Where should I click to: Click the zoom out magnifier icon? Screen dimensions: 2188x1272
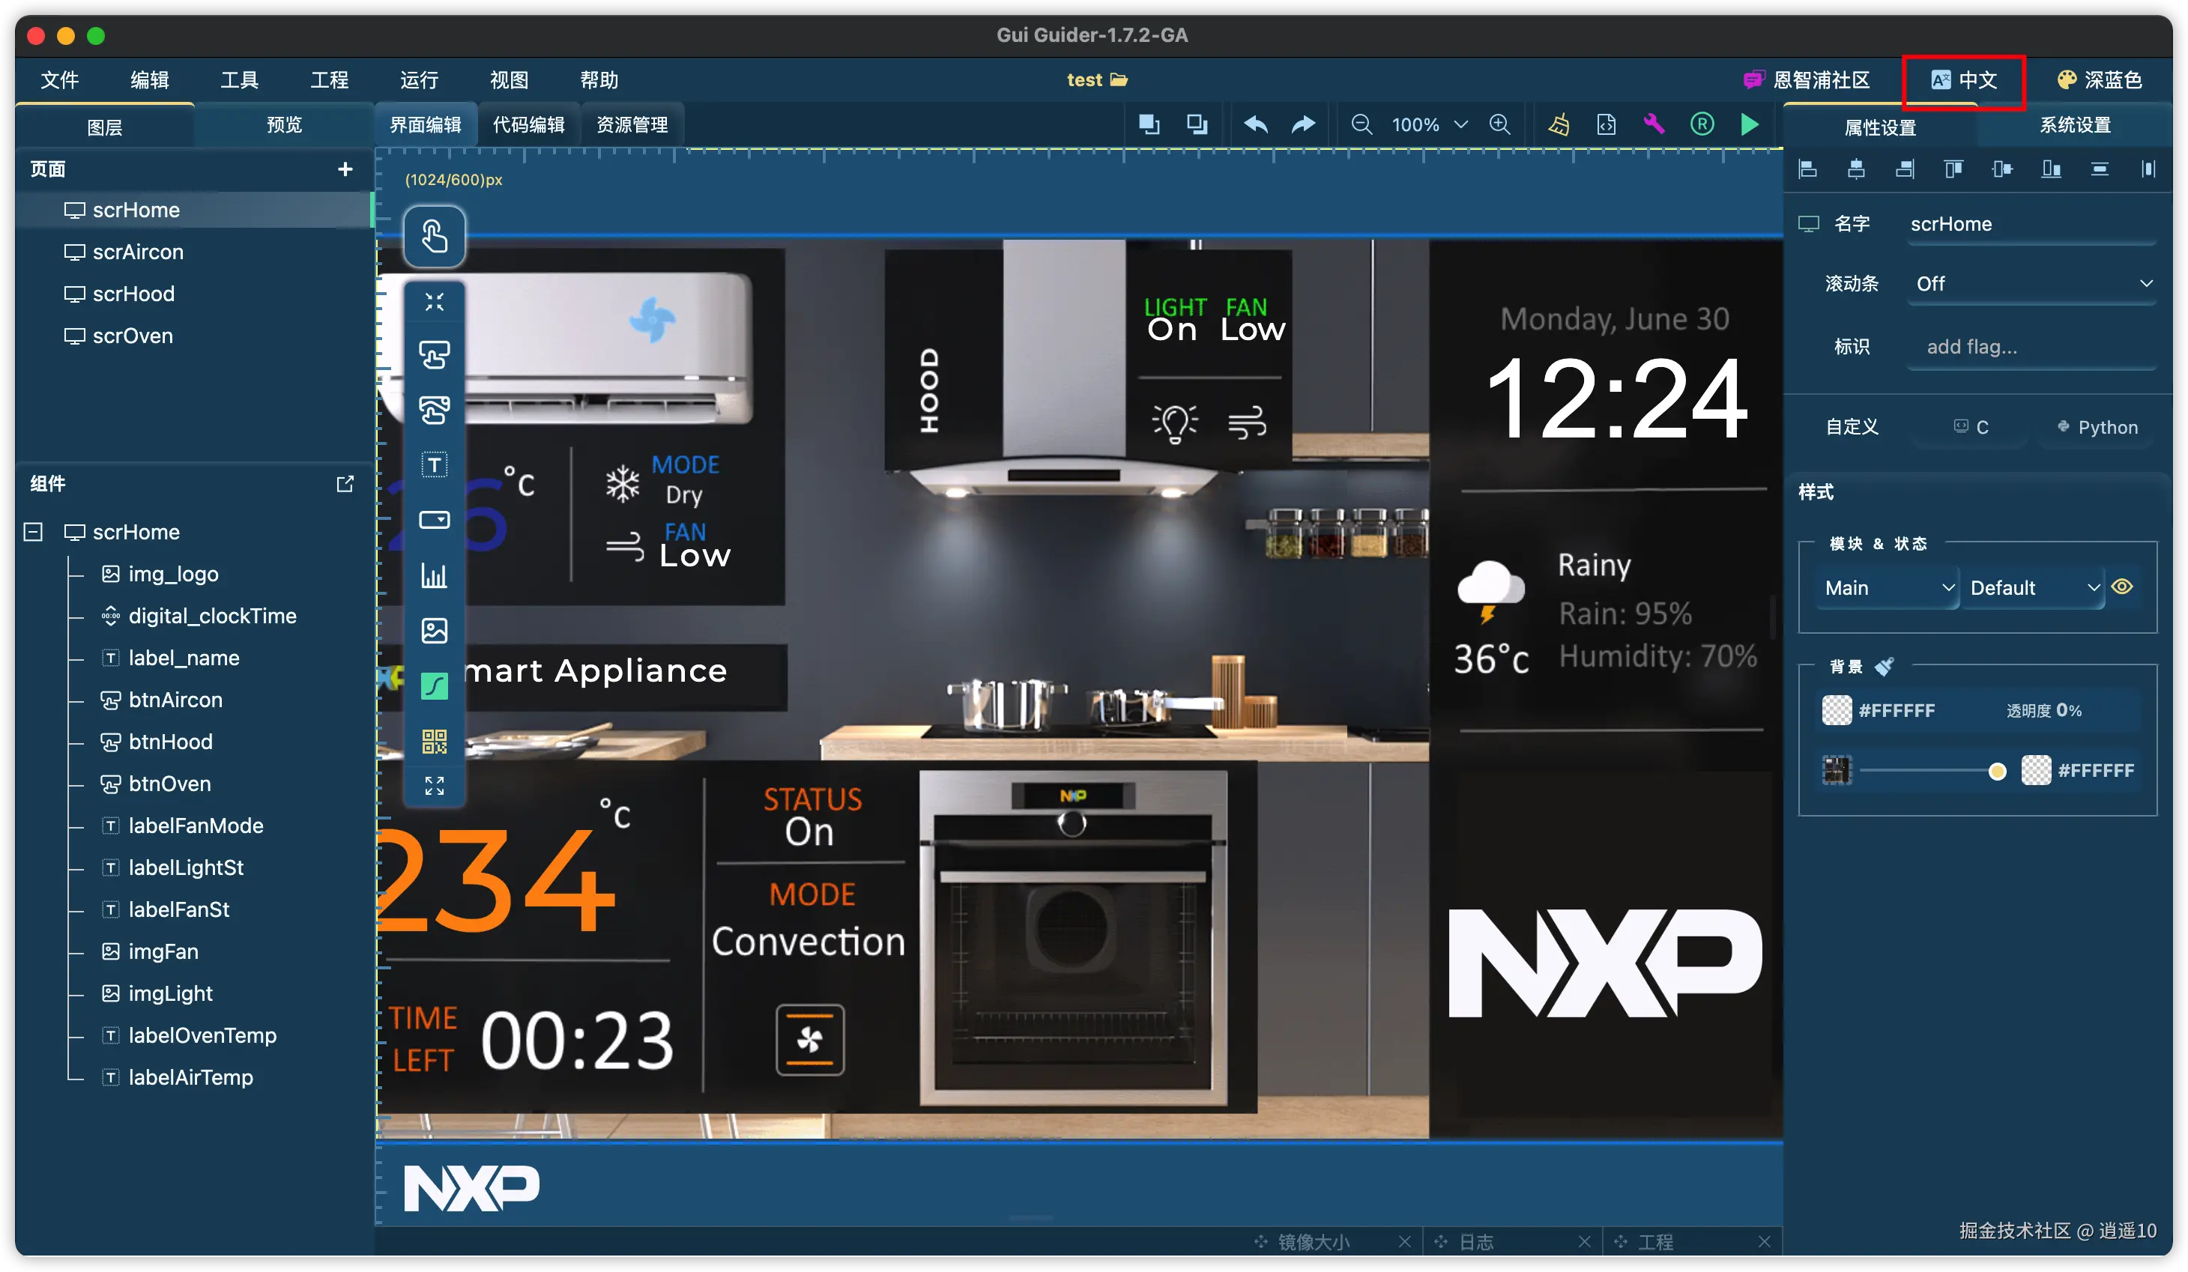(1362, 124)
